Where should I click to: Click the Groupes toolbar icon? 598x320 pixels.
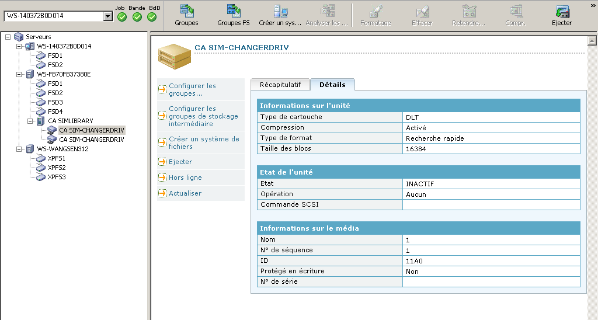tap(186, 11)
